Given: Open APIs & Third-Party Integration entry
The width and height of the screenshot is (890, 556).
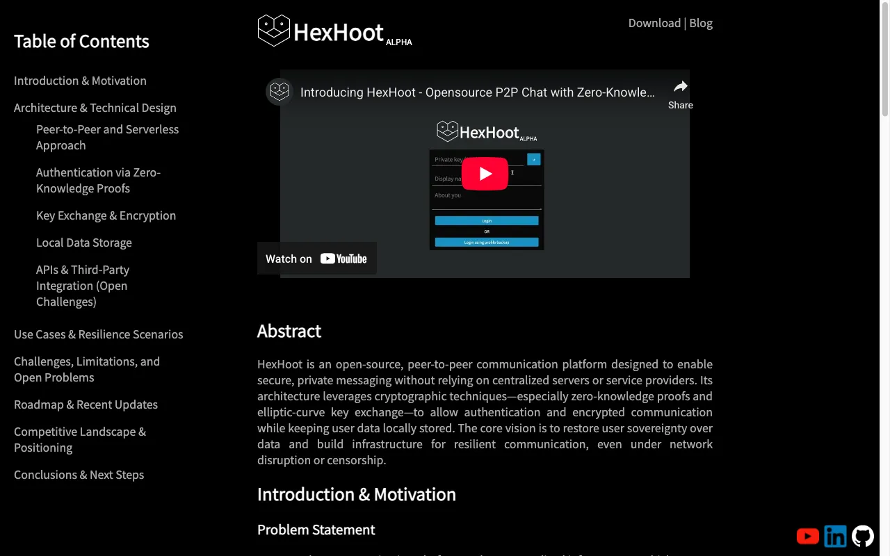Looking at the screenshot, I should click(83, 286).
